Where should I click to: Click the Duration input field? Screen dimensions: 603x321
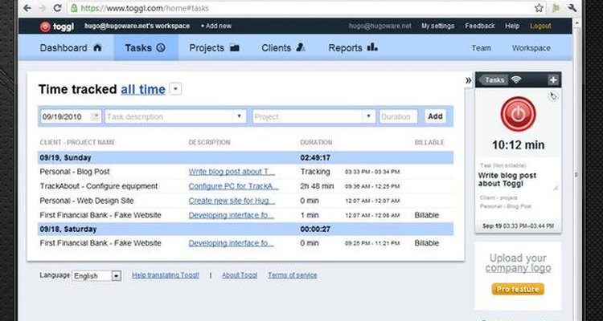(x=399, y=116)
